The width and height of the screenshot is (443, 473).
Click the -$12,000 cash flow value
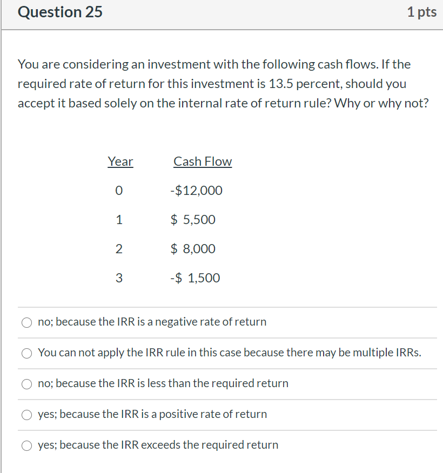pyautogui.click(x=196, y=191)
